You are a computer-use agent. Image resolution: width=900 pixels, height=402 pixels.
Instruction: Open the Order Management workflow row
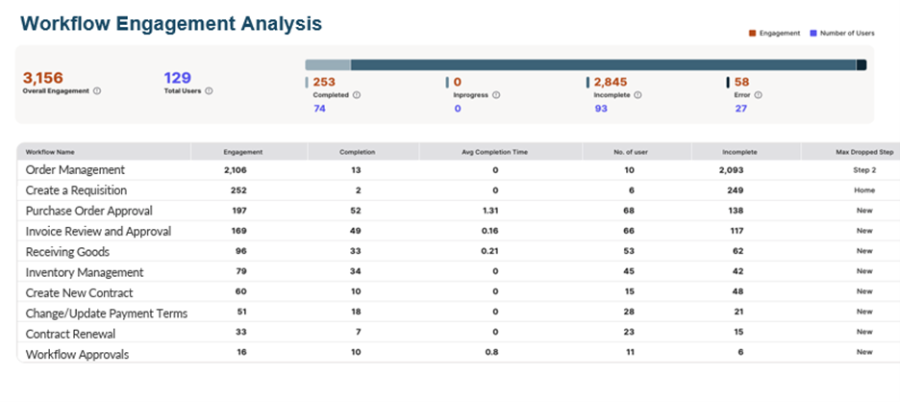75,170
